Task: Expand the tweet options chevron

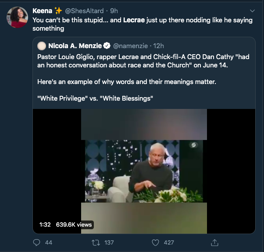Action: [x=252, y=11]
